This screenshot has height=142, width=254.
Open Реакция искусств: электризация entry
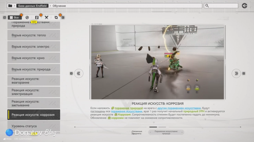click(34, 92)
